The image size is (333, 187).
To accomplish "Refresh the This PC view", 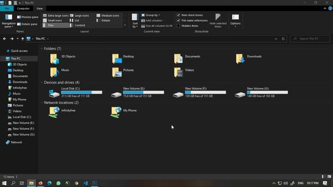I will tap(283, 39).
